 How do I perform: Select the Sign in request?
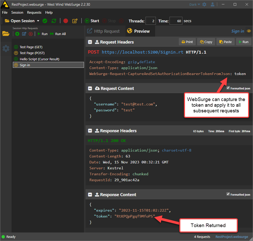[48, 65]
